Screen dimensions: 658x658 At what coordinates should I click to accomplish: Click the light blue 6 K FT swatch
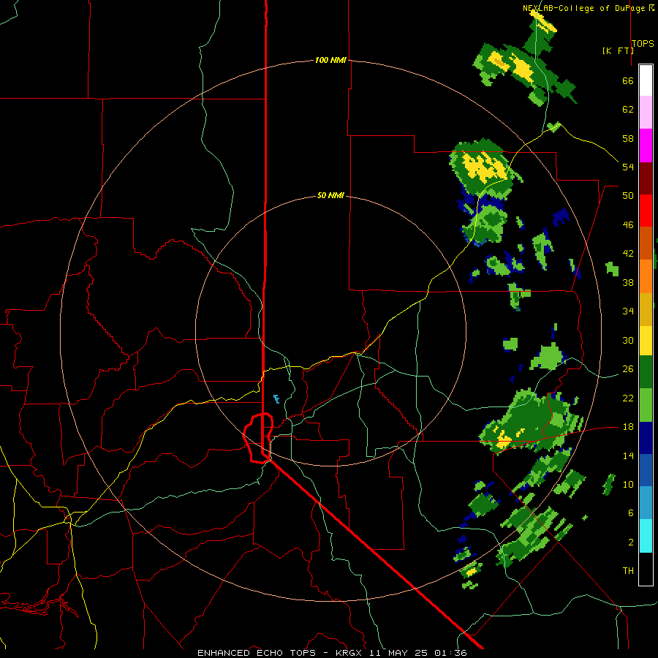(646, 503)
